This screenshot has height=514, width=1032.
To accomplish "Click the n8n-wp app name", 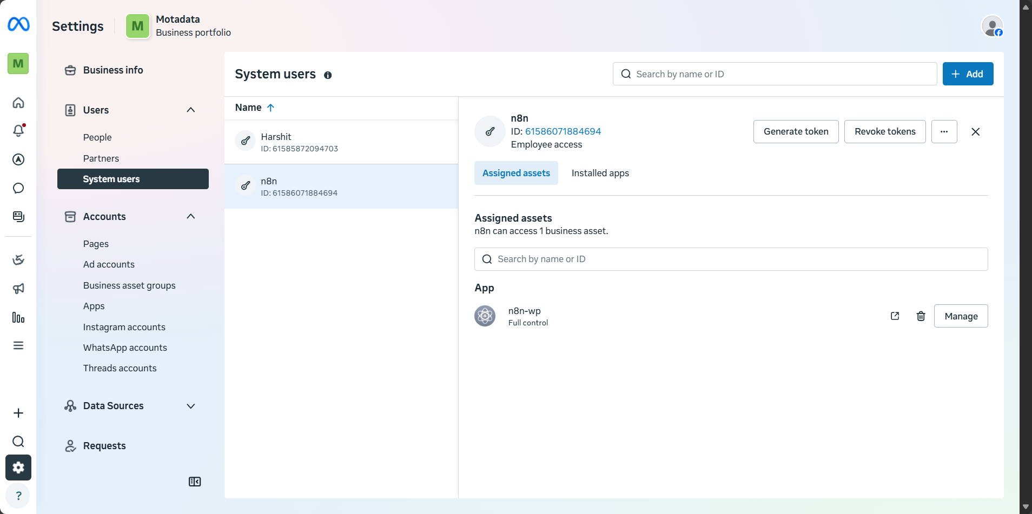I will pos(525,311).
